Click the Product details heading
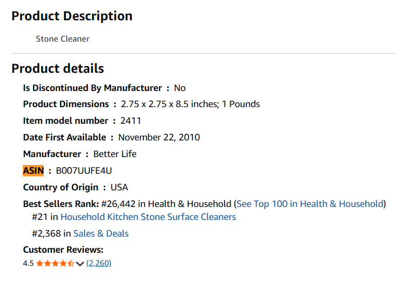Screen dimensions: 396x285 [x=58, y=69]
